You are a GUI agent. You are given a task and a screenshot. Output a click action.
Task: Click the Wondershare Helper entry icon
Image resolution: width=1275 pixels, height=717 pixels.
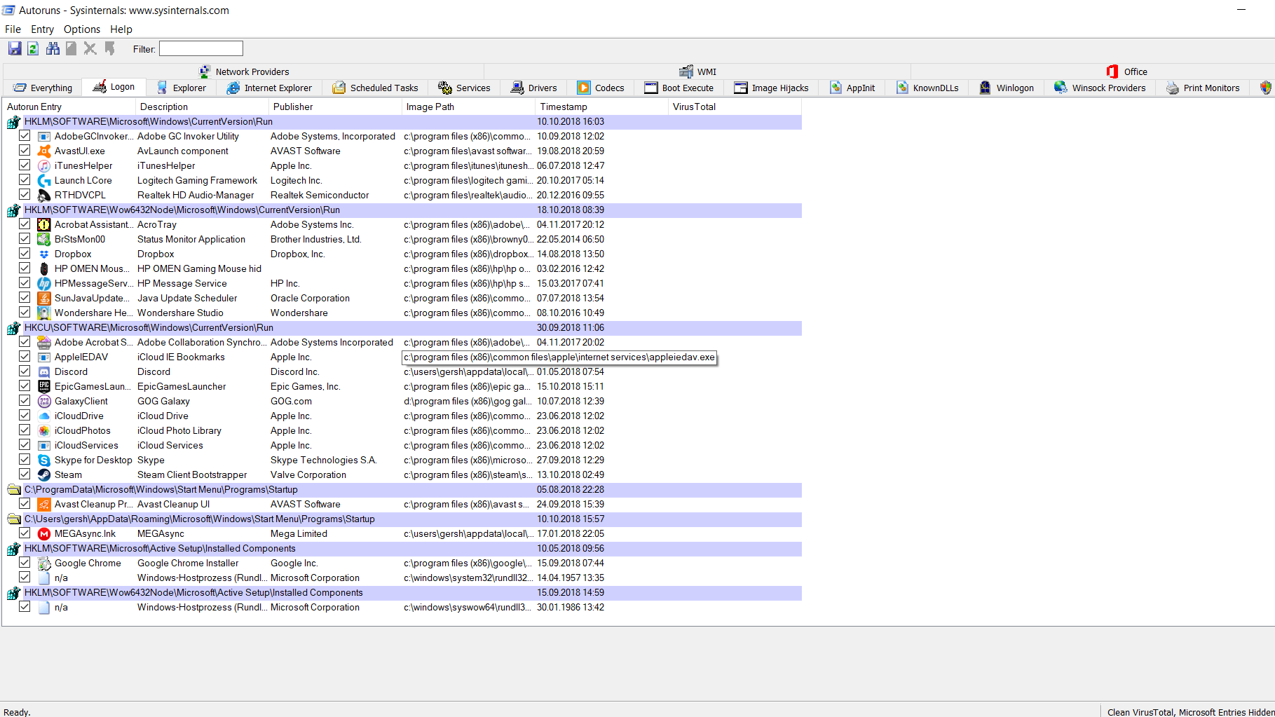44,313
